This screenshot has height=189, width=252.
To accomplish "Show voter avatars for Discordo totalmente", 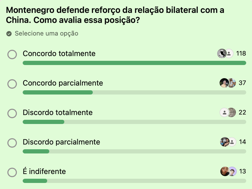I will point(228,112).
